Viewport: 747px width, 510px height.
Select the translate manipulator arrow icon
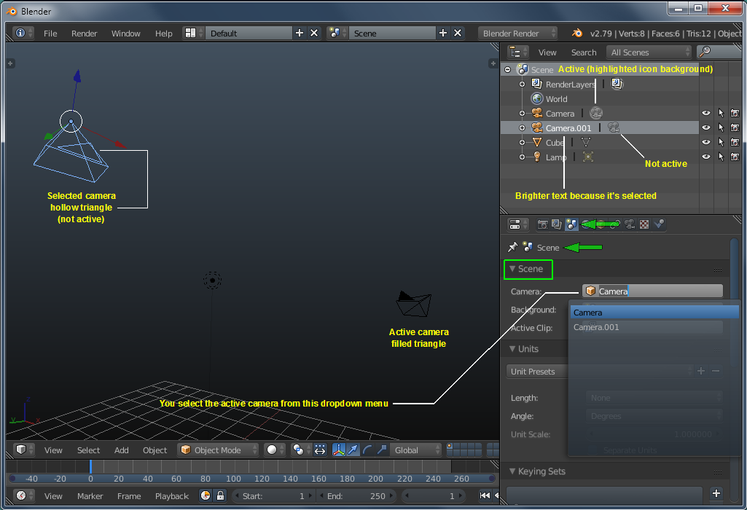(x=353, y=450)
